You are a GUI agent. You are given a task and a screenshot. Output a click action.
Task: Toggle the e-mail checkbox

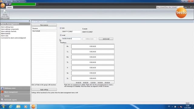click(61, 35)
